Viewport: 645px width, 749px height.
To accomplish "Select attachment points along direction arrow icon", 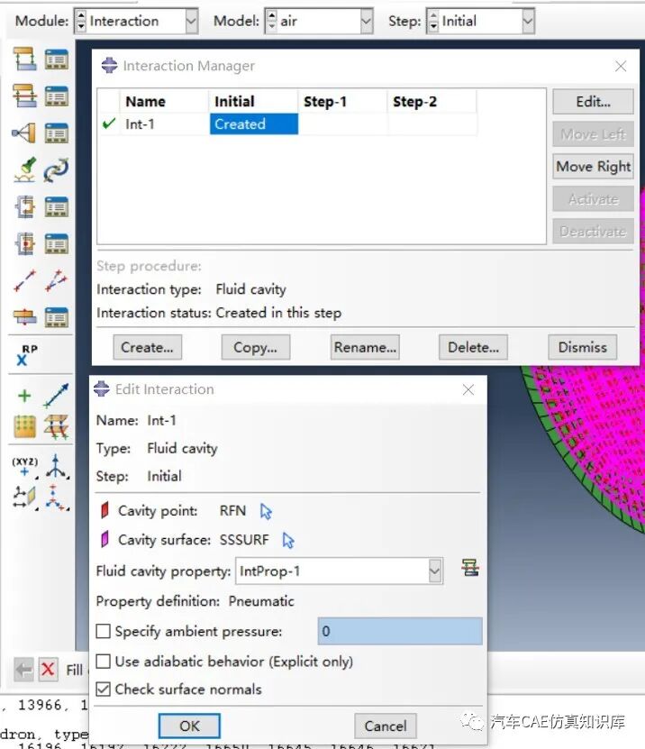I will tap(57, 396).
